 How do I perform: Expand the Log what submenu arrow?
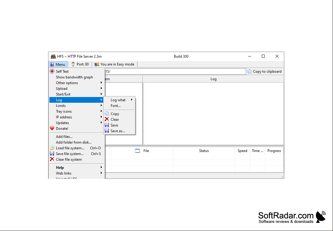point(132,100)
